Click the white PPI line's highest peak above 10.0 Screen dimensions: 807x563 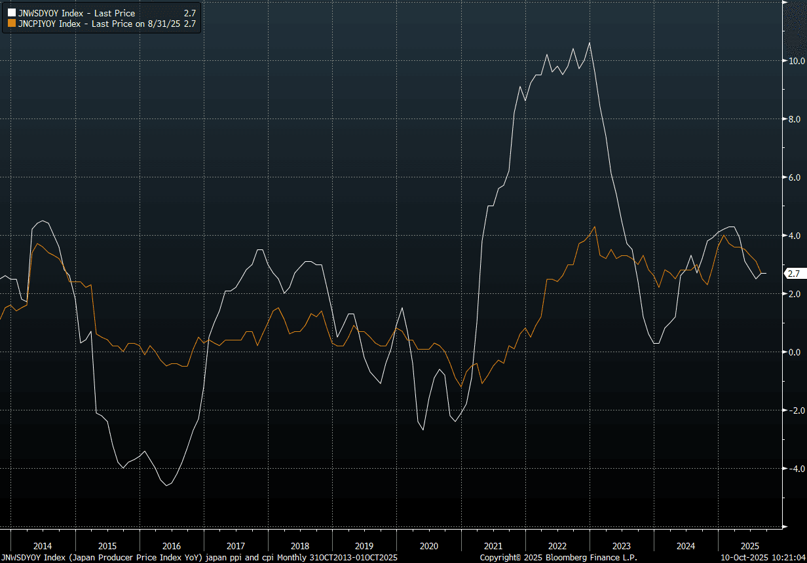point(590,43)
